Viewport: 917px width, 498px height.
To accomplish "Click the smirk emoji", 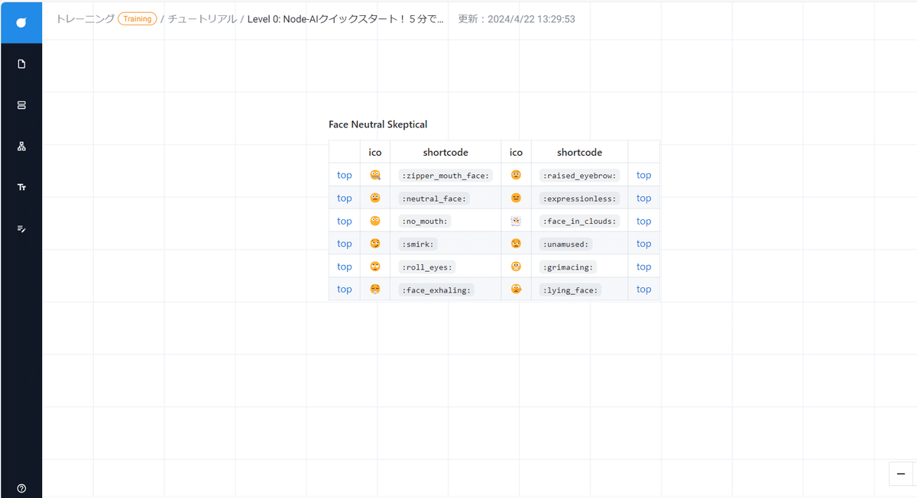I will click(x=375, y=244).
